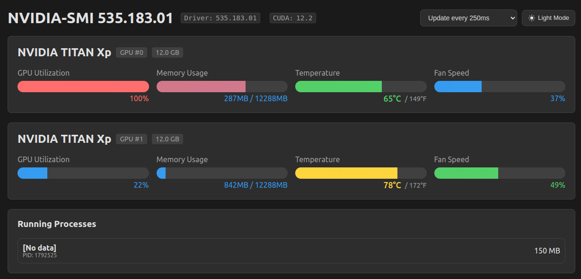Click GPU #0 fan speed bar
This screenshot has height=279, width=581.
[x=500, y=87]
